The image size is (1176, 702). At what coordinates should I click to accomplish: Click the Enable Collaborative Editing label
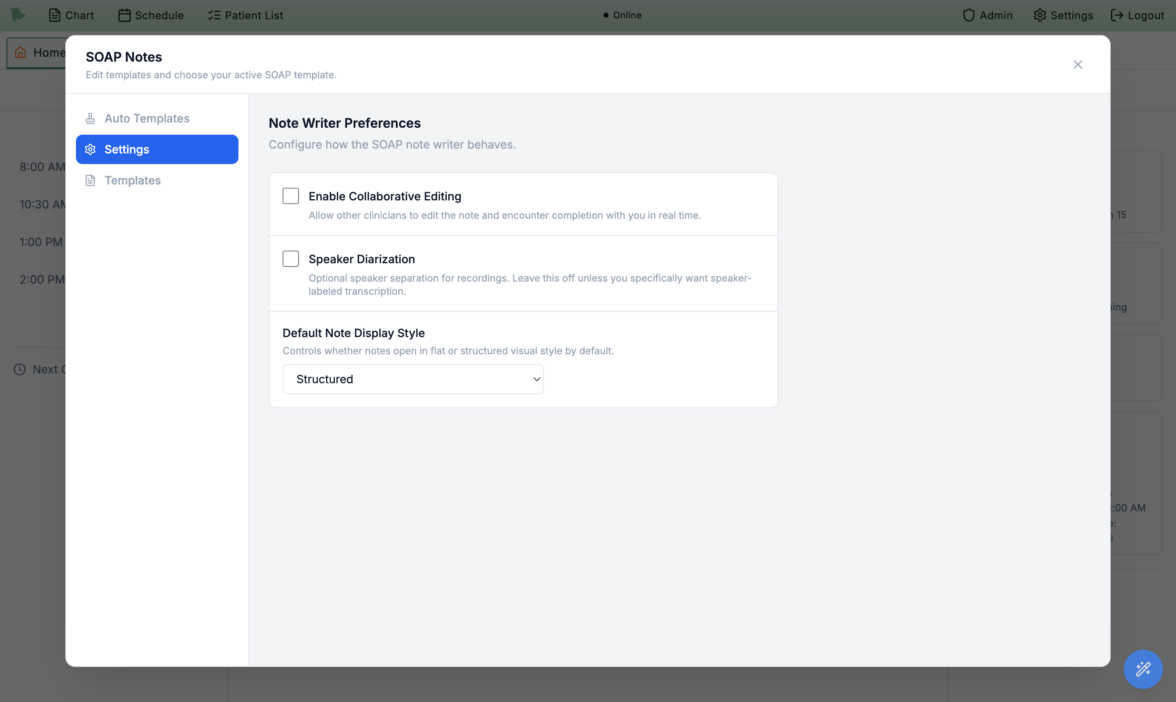(385, 196)
